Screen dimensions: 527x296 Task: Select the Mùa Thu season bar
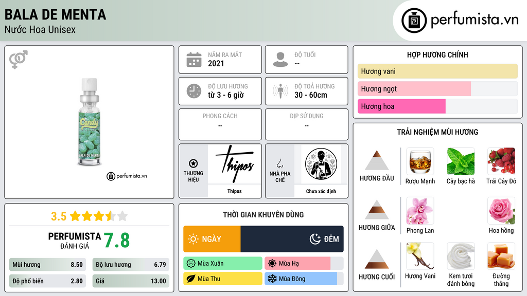pyautogui.click(x=223, y=279)
